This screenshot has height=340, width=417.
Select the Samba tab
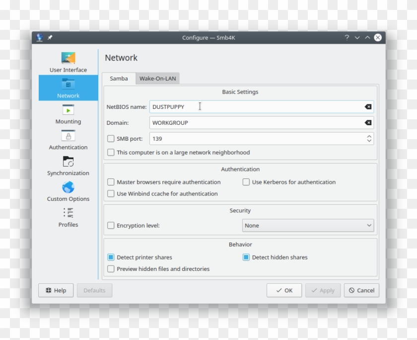tap(119, 79)
